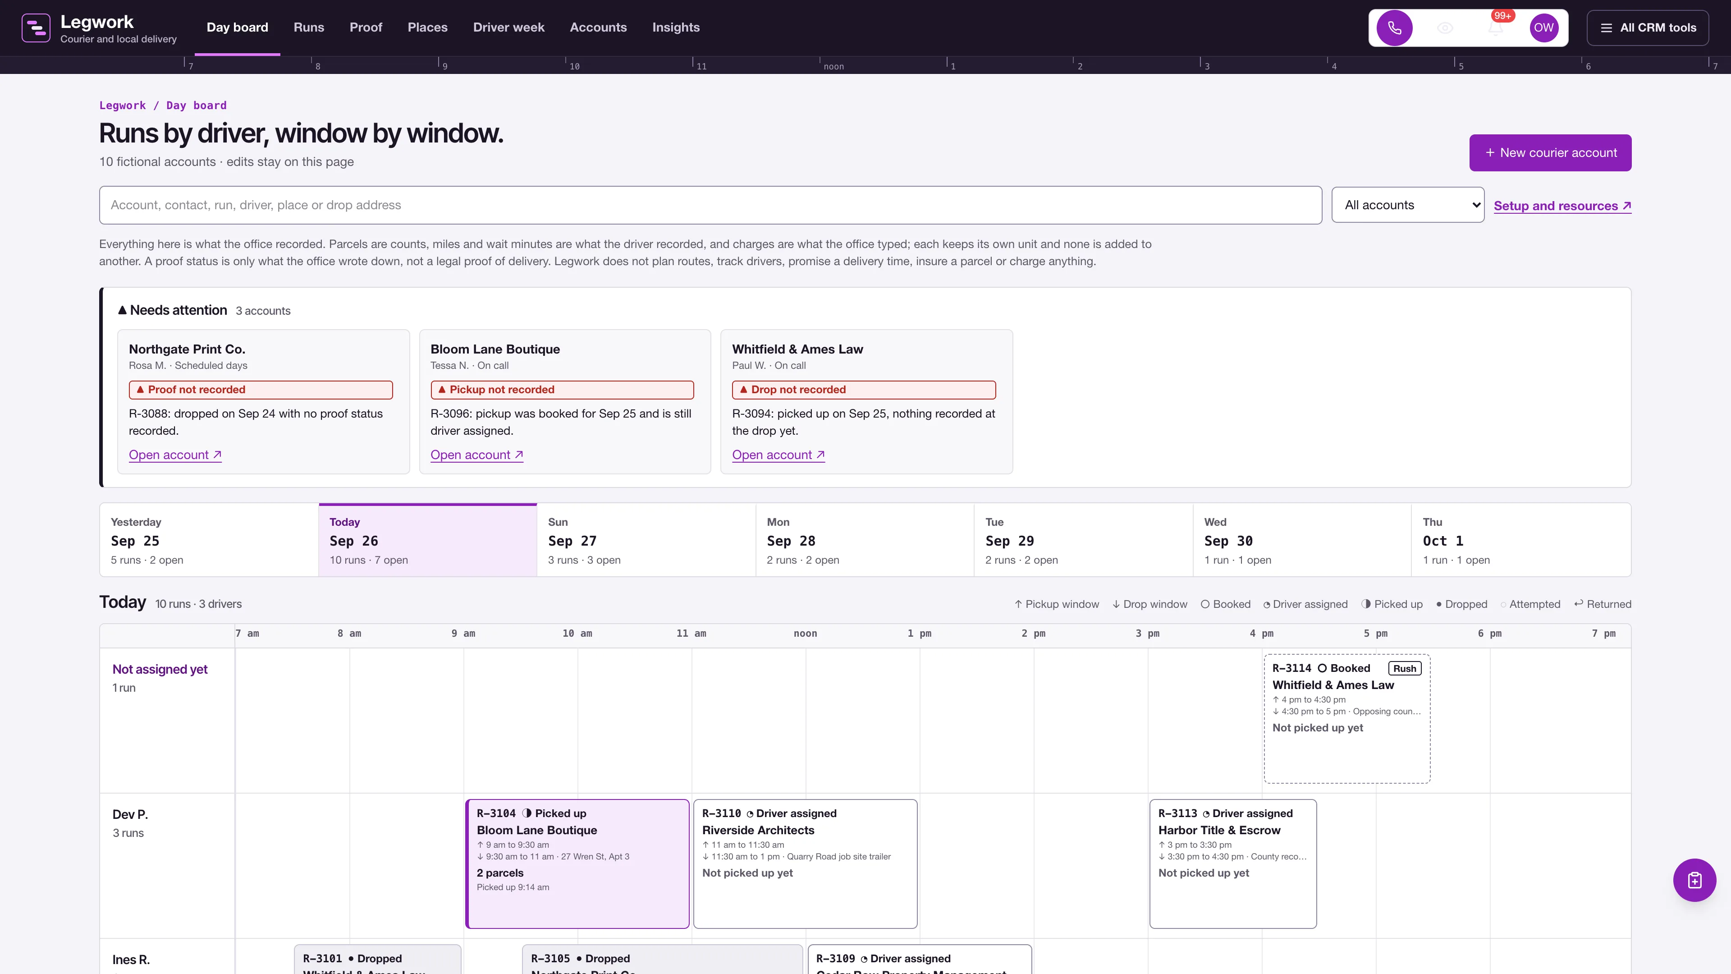Click the Proof not recorded alert badge
The width and height of the screenshot is (1731, 974).
[261, 390]
